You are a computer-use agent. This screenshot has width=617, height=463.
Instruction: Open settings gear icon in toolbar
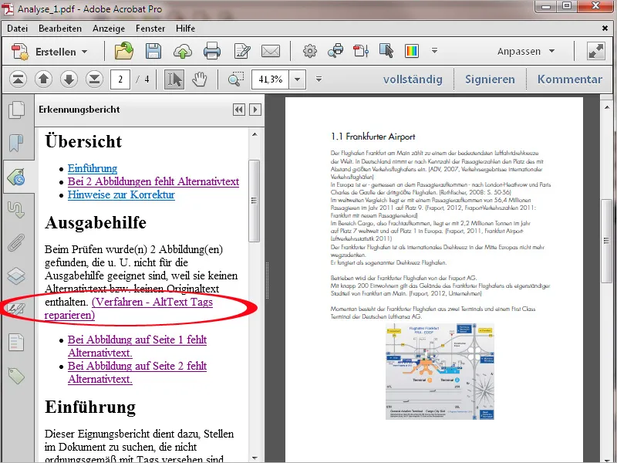coord(310,51)
